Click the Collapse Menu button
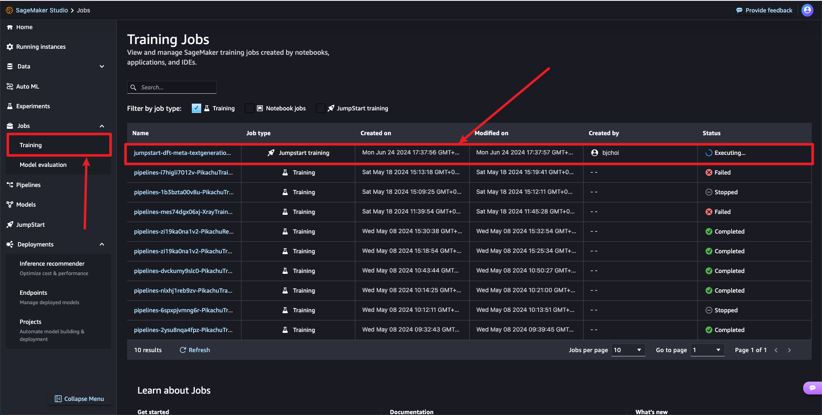This screenshot has width=822, height=415. pyautogui.click(x=80, y=399)
